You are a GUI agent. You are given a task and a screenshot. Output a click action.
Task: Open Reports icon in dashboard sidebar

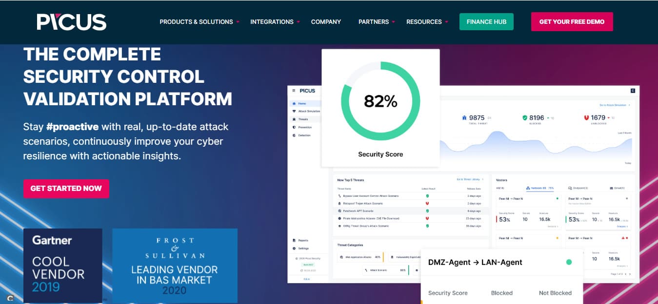(294, 241)
